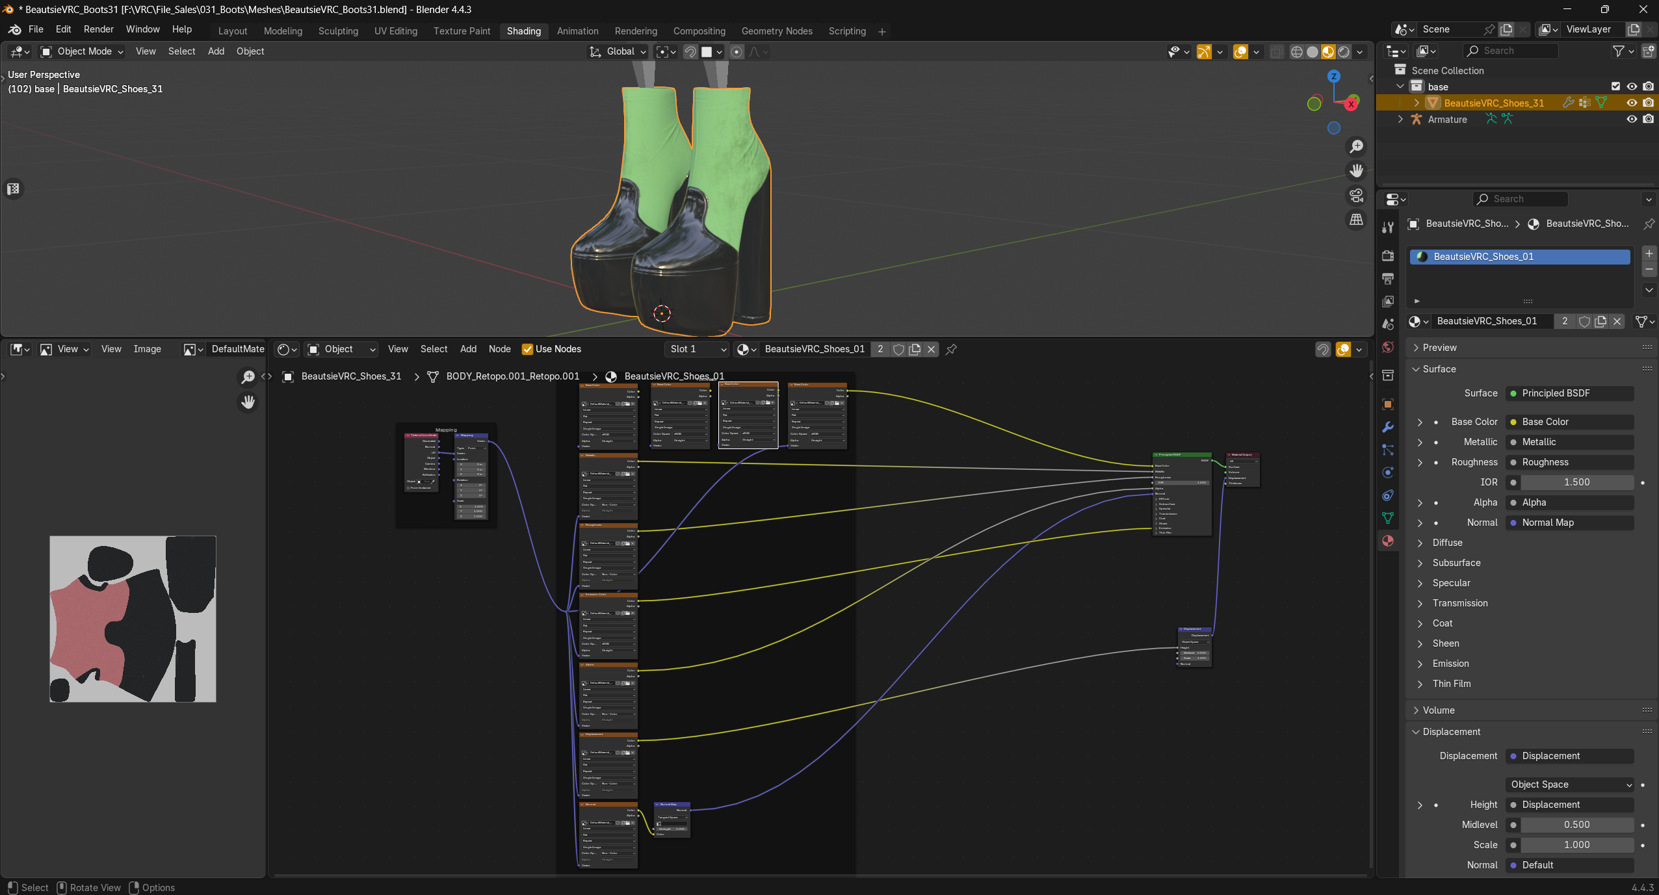Toggle camera view icon in viewport
This screenshot has height=895, width=1659.
tap(1356, 195)
